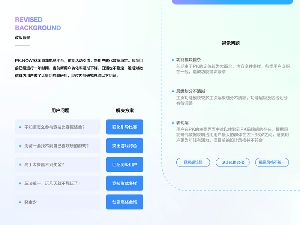This screenshot has width=300, height=225.
Task: Click the question 浏览一会找不到自己喜欢玩的游戏?
Action: 57,146
